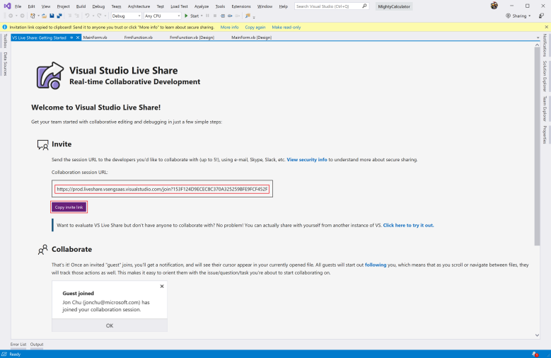Dismiss the yellow invitation notification bar

coord(547,27)
